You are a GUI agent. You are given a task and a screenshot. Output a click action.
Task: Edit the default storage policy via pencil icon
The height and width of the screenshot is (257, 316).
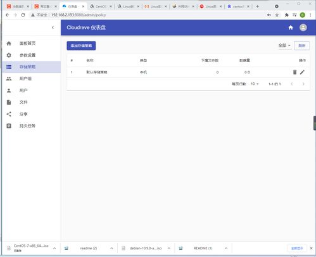coord(302,72)
